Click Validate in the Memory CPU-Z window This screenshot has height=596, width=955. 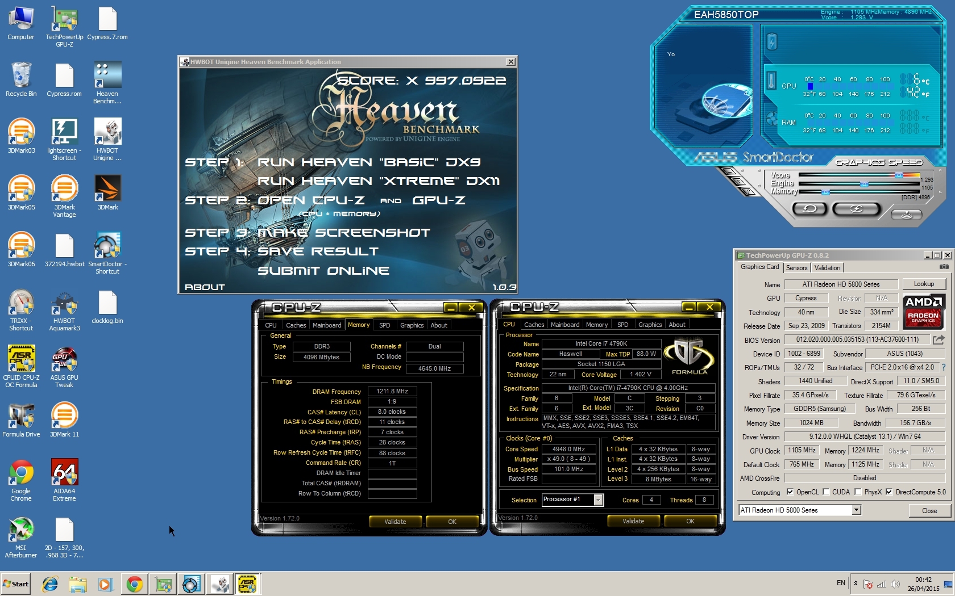click(395, 522)
